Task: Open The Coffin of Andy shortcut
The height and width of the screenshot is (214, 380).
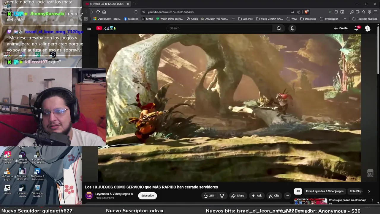Action: coord(37,158)
